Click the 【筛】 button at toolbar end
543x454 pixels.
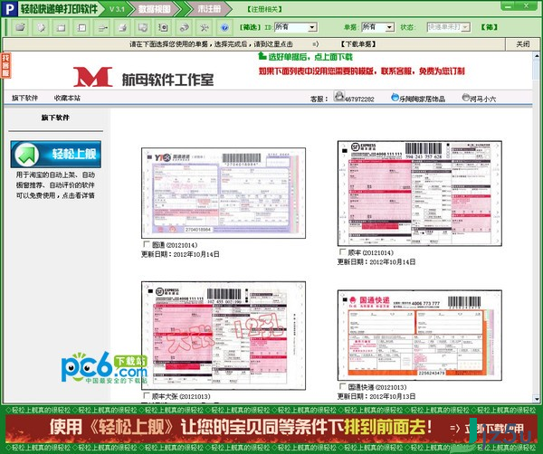(490, 27)
